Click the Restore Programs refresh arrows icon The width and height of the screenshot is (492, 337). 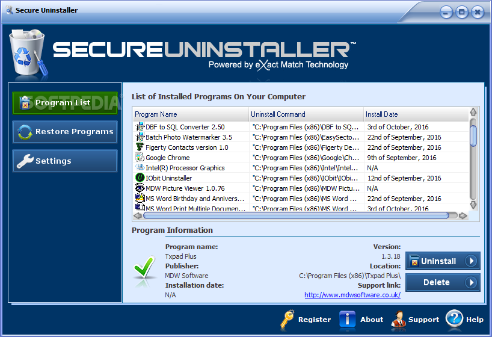point(25,132)
